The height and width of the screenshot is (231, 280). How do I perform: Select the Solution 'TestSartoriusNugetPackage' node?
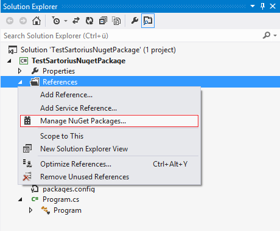coord(98,50)
